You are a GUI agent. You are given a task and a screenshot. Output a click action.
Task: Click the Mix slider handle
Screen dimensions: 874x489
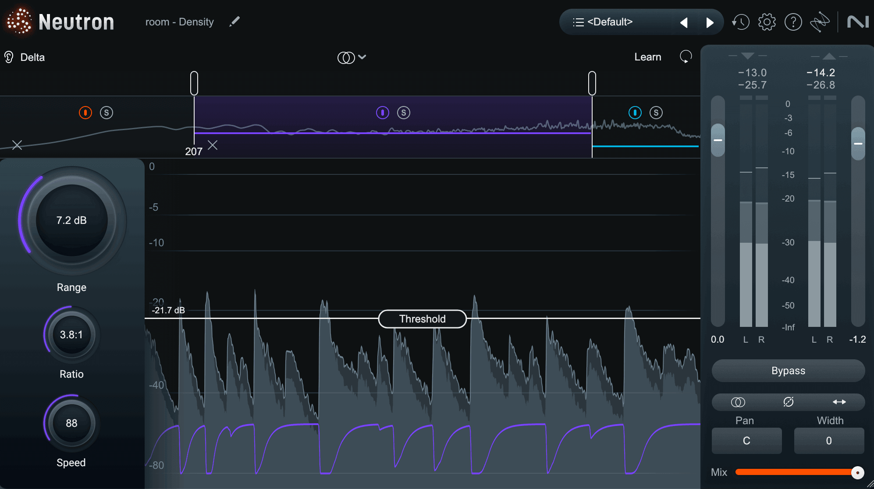[857, 472]
